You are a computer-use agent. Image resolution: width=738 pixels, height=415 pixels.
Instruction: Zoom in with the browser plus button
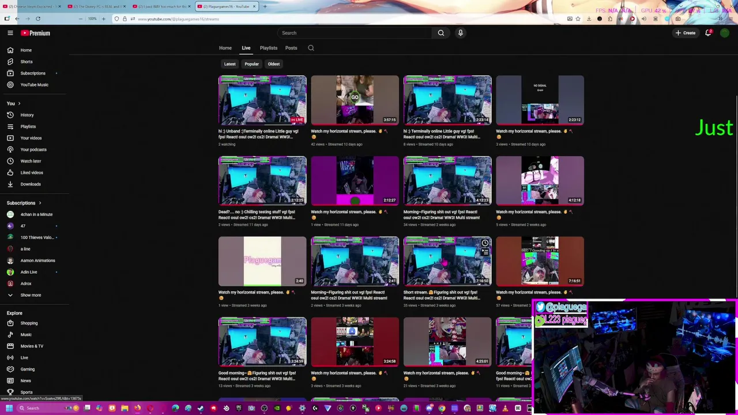(103, 18)
